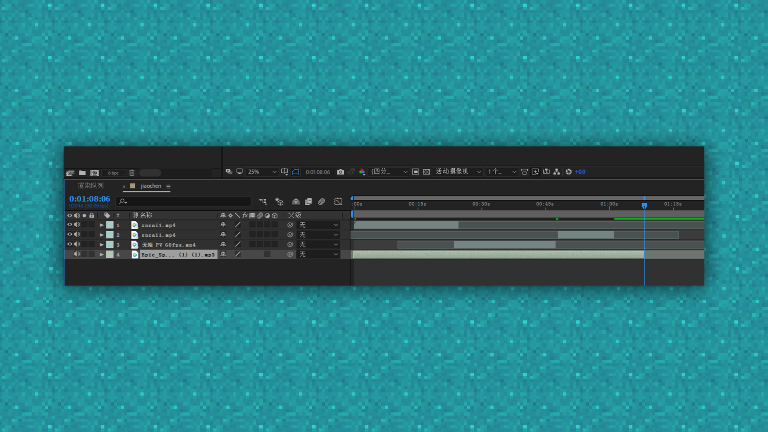Image resolution: width=768 pixels, height=432 pixels.
Task: Hide the first sucai1.mp4 layer video
Action: tap(70, 225)
